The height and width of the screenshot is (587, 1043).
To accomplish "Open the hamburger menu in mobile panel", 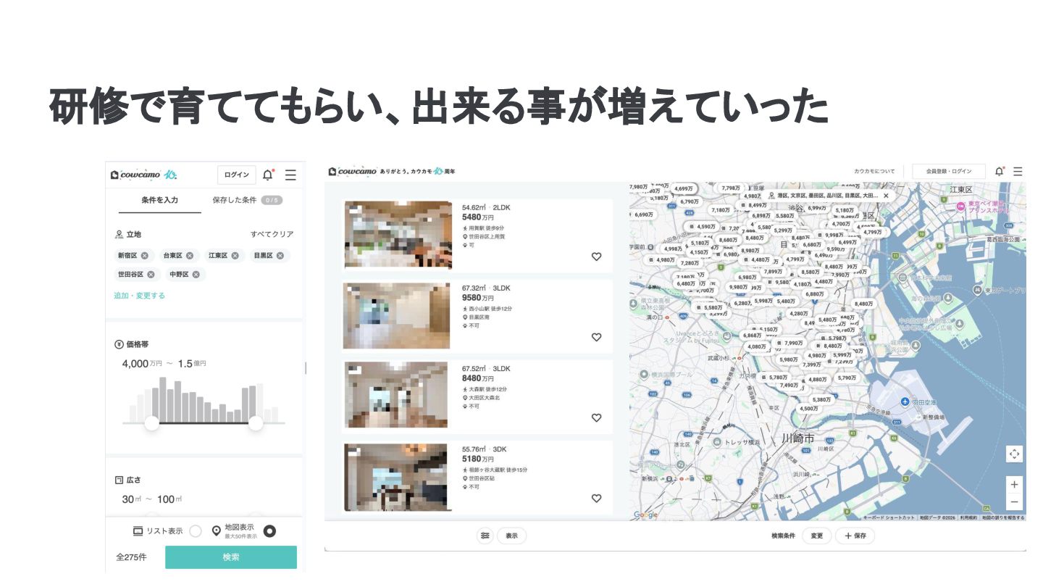I will [x=290, y=175].
